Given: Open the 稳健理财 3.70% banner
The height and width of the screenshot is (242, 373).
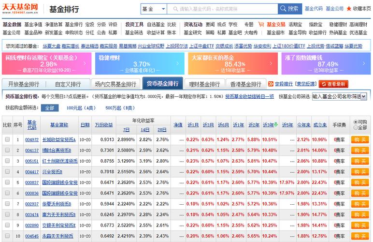Looking at the screenshot, I should [140, 63].
